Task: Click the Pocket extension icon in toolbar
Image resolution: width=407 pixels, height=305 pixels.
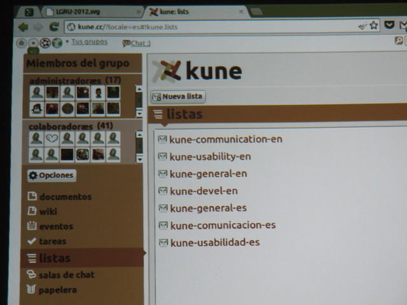Action: [x=389, y=25]
